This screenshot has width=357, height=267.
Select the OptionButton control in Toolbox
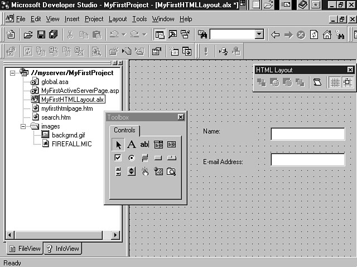[132, 158]
